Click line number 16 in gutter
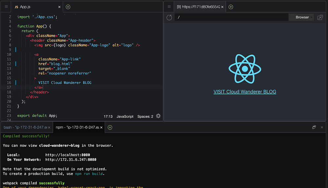 [x=9, y=83]
